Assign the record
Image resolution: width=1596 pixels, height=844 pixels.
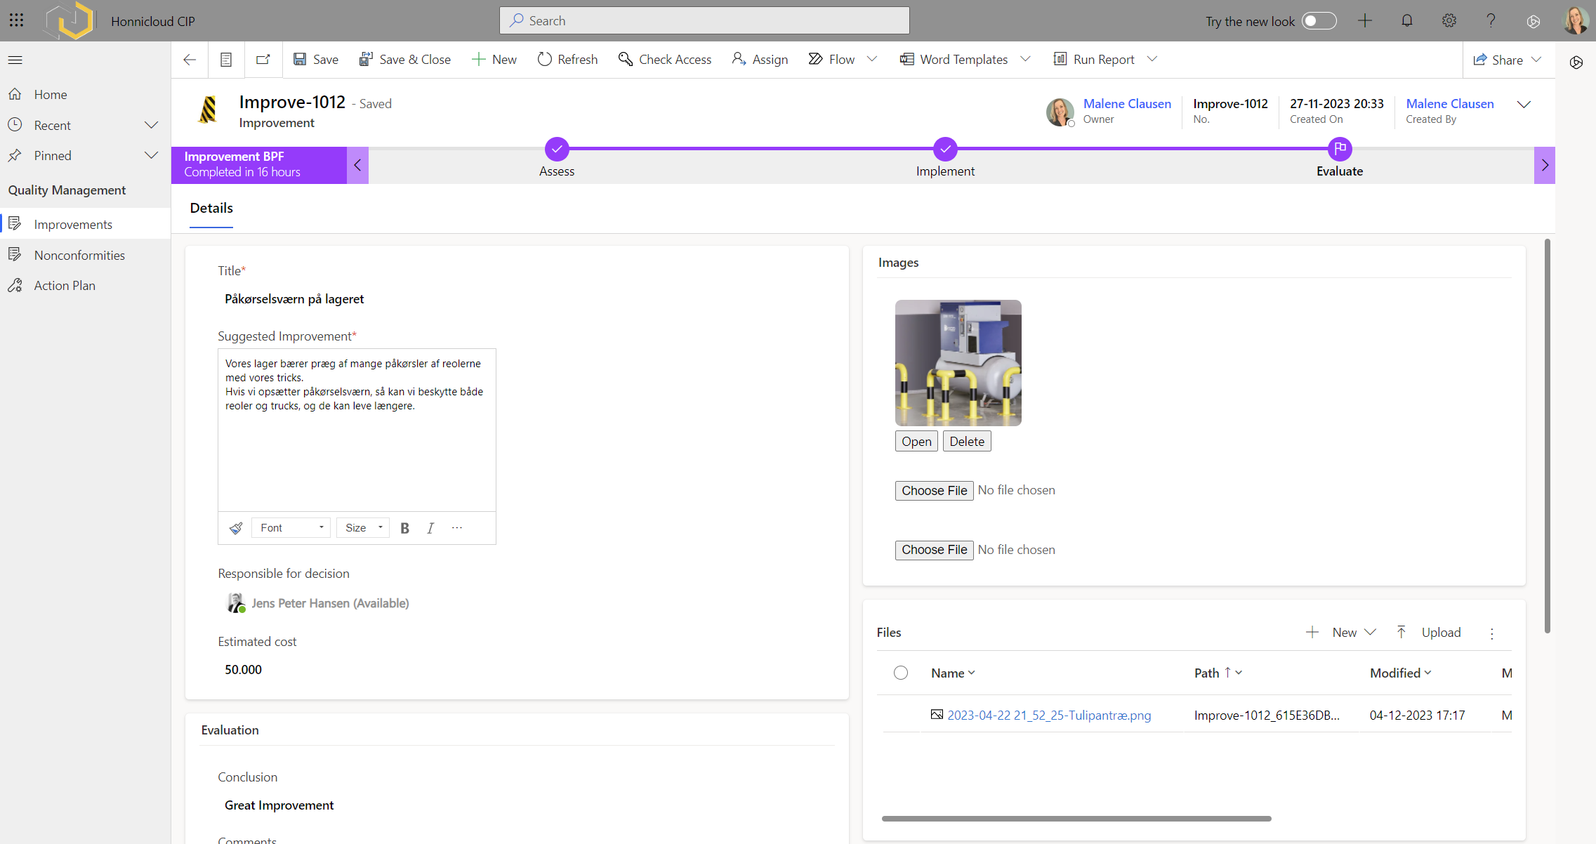pos(760,60)
